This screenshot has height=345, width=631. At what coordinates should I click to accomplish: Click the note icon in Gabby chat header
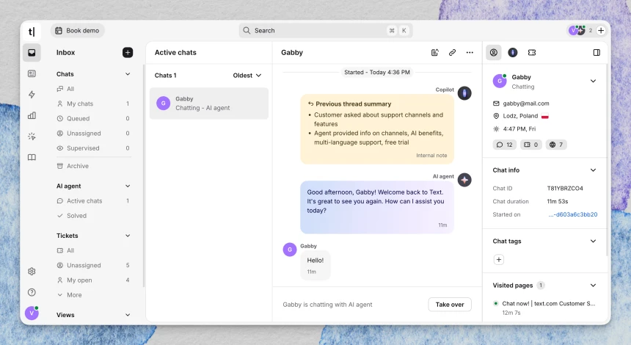coord(434,52)
